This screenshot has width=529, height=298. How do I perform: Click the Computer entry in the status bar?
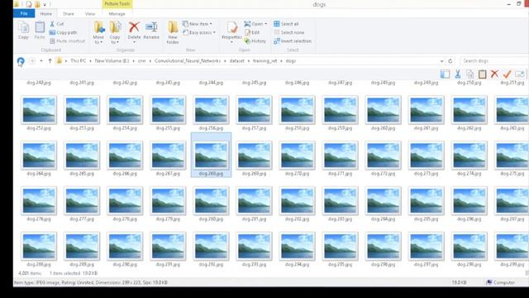coord(501,282)
